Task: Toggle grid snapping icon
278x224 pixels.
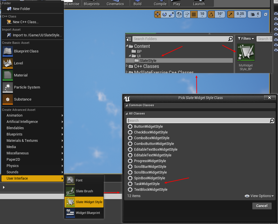Action: [x=194, y=14]
